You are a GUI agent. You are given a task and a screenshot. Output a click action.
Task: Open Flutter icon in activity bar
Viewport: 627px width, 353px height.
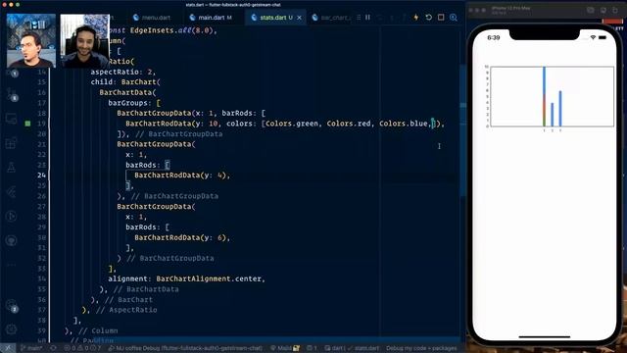pos(11,192)
